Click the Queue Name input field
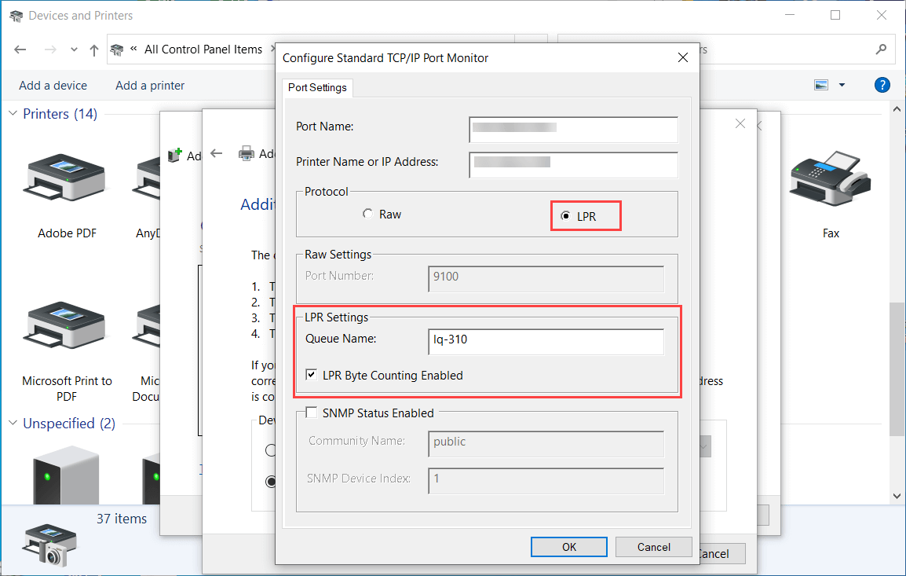The image size is (906, 576). point(545,341)
